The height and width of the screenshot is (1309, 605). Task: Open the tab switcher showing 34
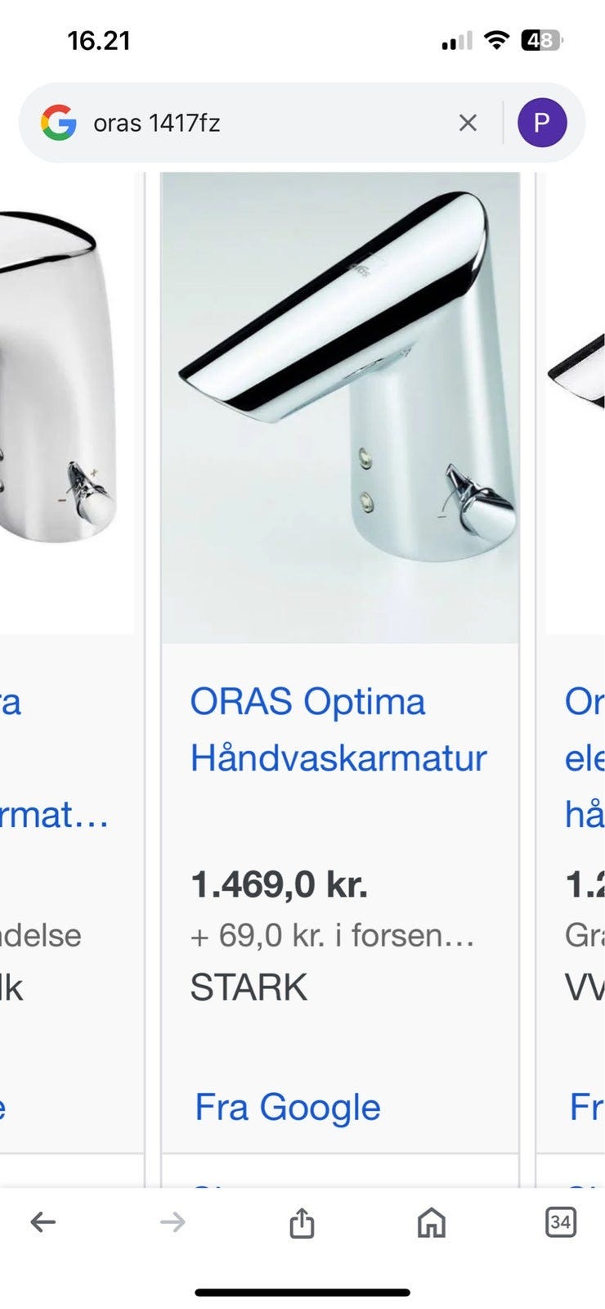pyautogui.click(x=560, y=1222)
